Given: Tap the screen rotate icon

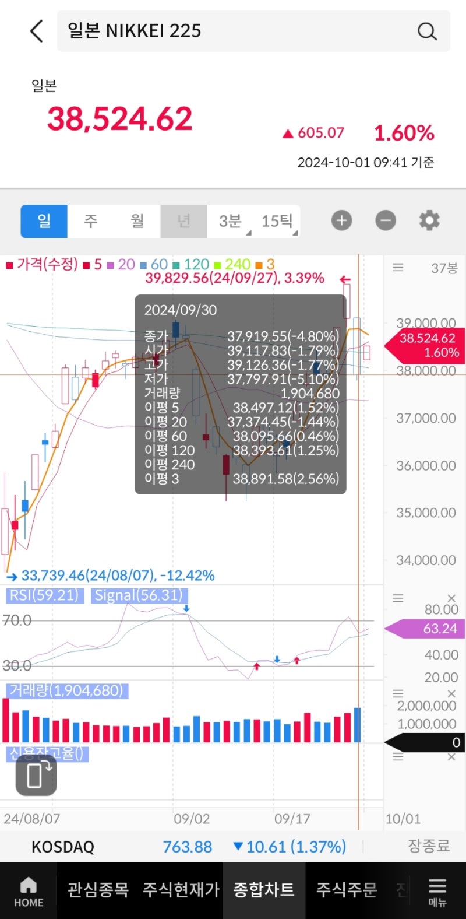Looking at the screenshot, I should (x=36, y=776).
